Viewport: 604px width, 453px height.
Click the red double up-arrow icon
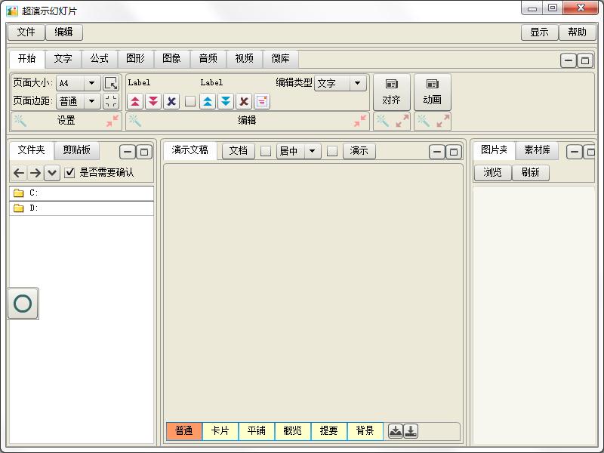click(x=135, y=101)
